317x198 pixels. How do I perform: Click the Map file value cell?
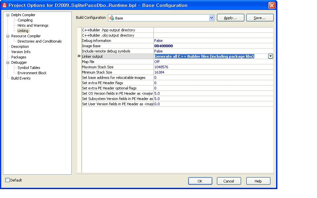point(213,62)
